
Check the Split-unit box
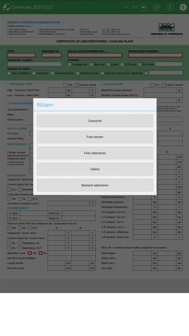coord(91,64)
